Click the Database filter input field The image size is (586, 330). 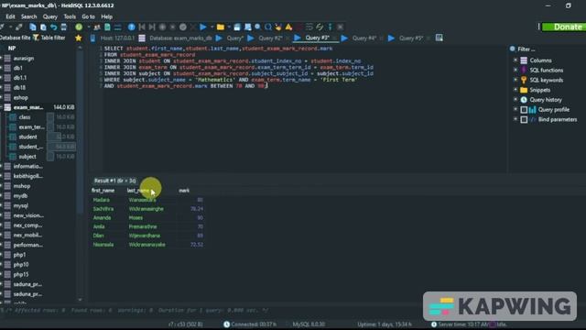coord(16,38)
